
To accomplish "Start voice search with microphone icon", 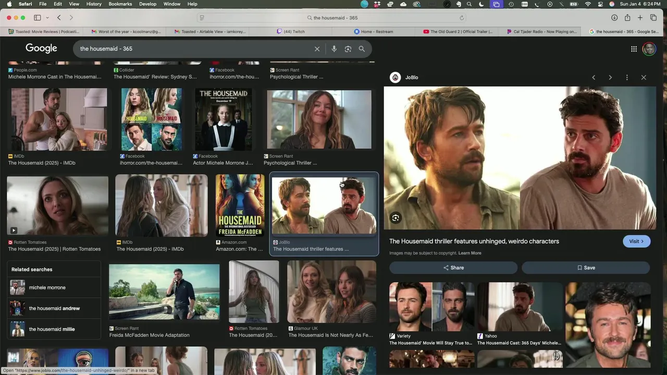I will pyautogui.click(x=334, y=49).
